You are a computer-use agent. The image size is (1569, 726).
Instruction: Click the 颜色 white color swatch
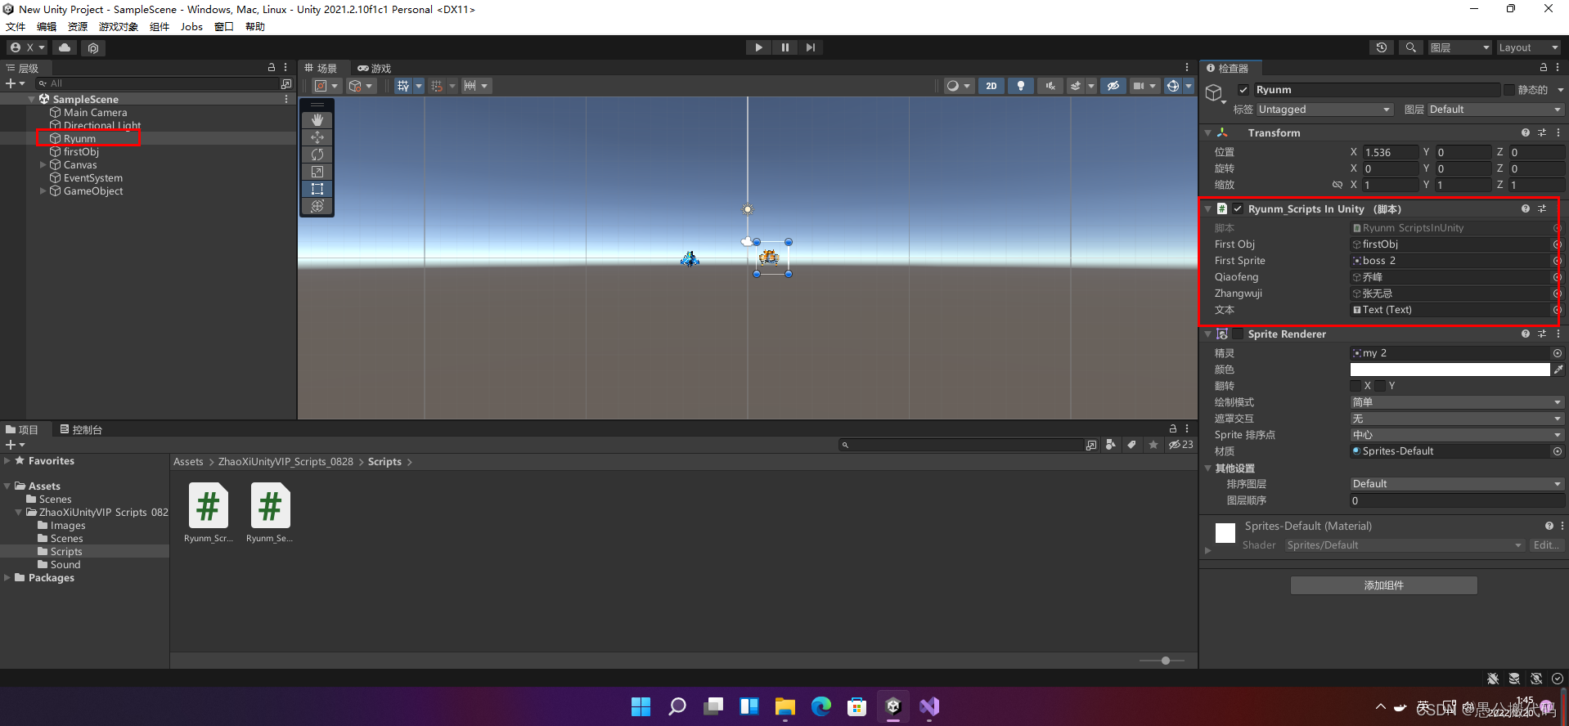(1450, 370)
